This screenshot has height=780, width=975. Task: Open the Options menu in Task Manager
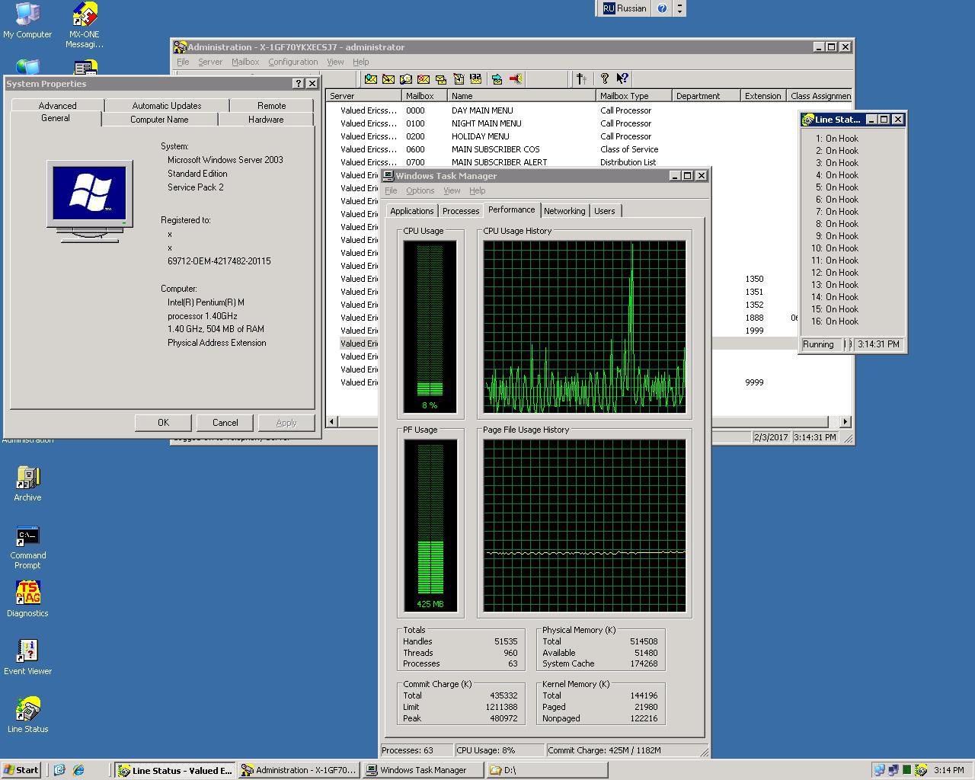tap(420, 190)
